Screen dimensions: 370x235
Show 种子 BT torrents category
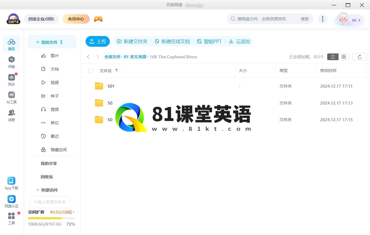tap(50, 96)
